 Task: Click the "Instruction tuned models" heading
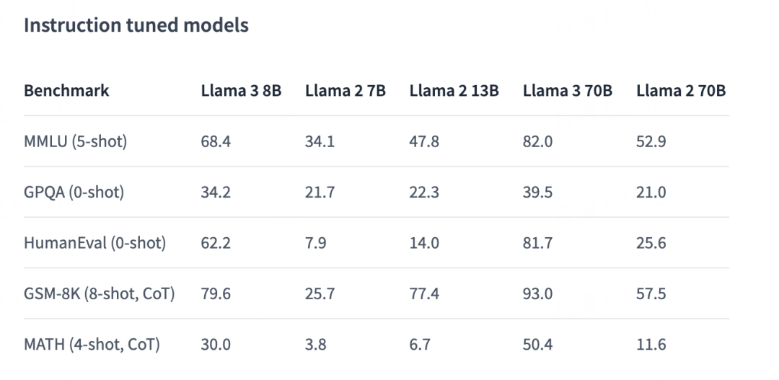[136, 26]
